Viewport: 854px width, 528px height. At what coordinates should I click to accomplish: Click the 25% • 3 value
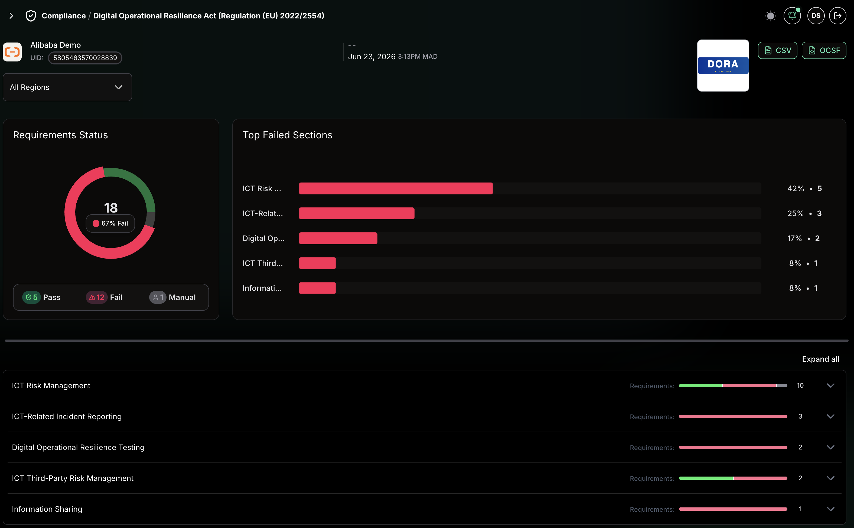coord(804,213)
